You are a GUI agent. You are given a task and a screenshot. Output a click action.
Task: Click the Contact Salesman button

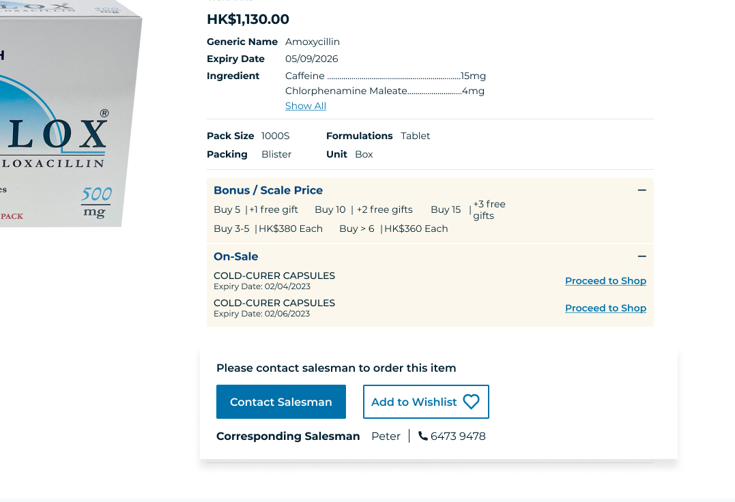[x=280, y=402]
